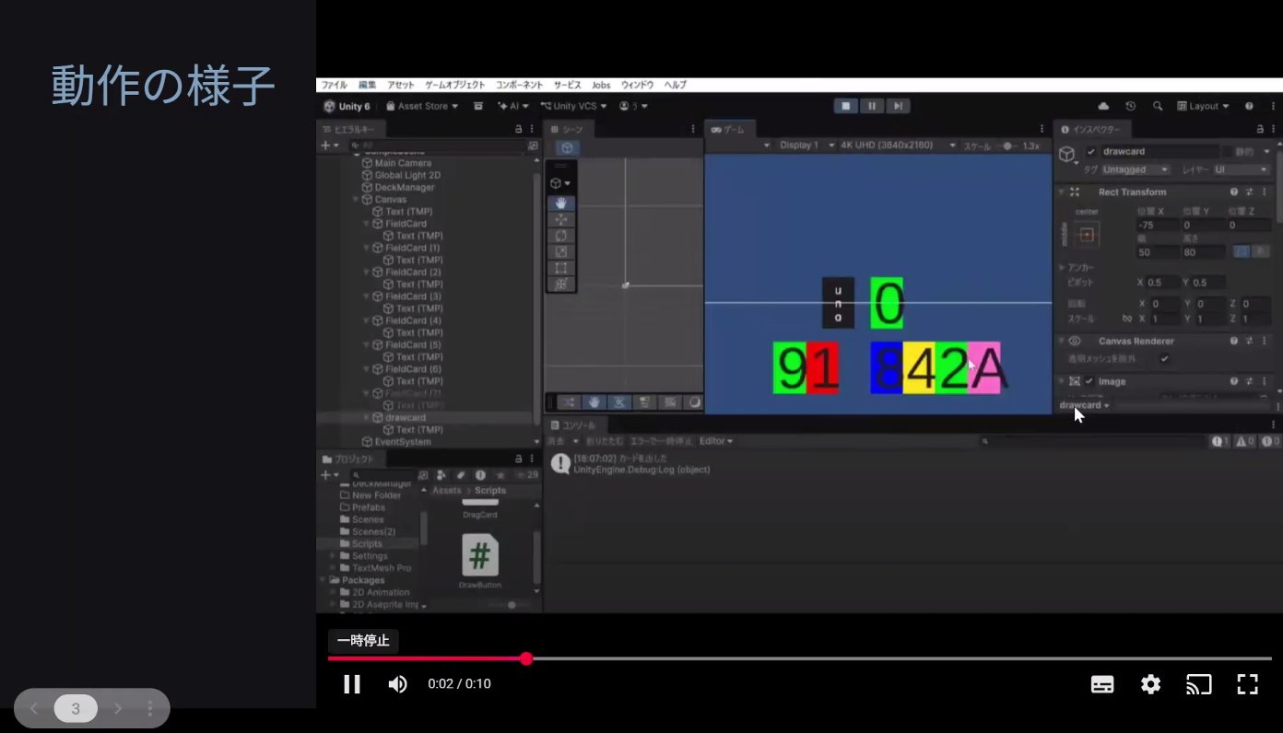This screenshot has height=733, width=1283.
Task: Open the slide options three-dot menu
Action: [x=149, y=708]
